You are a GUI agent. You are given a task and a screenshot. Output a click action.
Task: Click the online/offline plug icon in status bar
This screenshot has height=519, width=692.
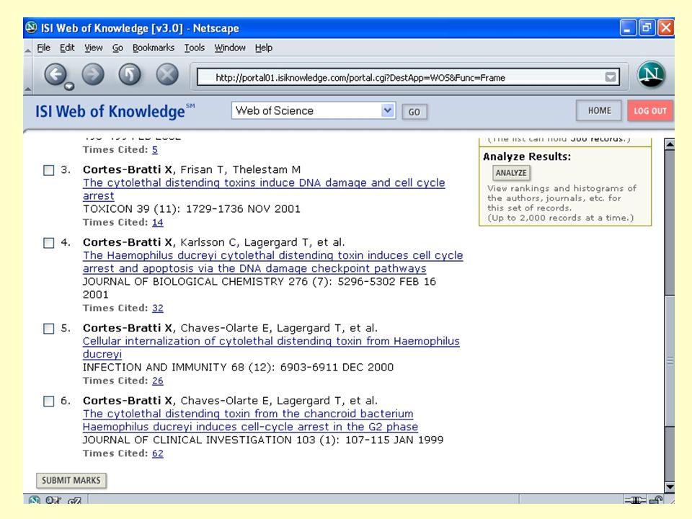point(635,500)
